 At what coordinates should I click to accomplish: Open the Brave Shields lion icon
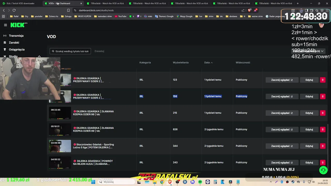[x=249, y=10]
